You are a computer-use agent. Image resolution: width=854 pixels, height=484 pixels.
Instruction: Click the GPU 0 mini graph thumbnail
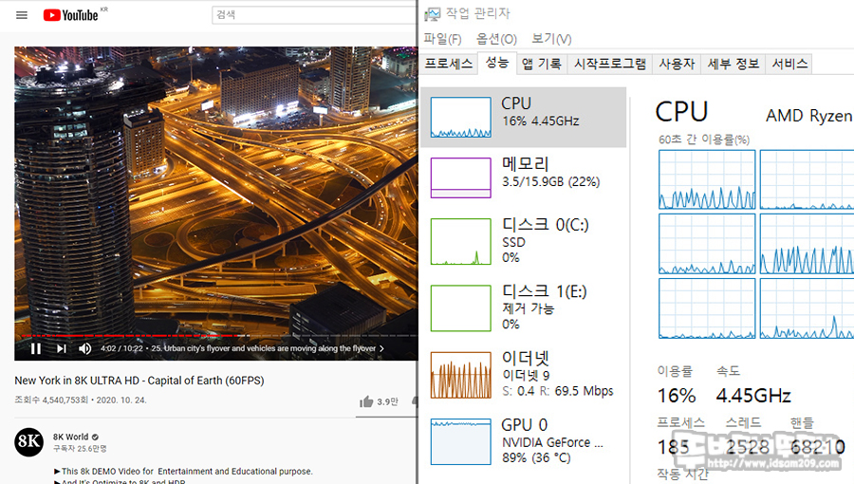pos(461,441)
